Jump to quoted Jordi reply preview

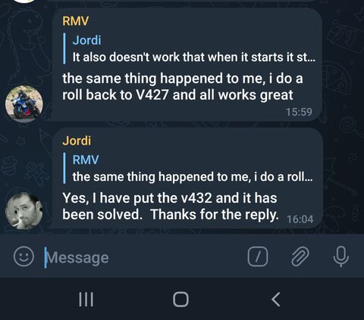[189, 48]
